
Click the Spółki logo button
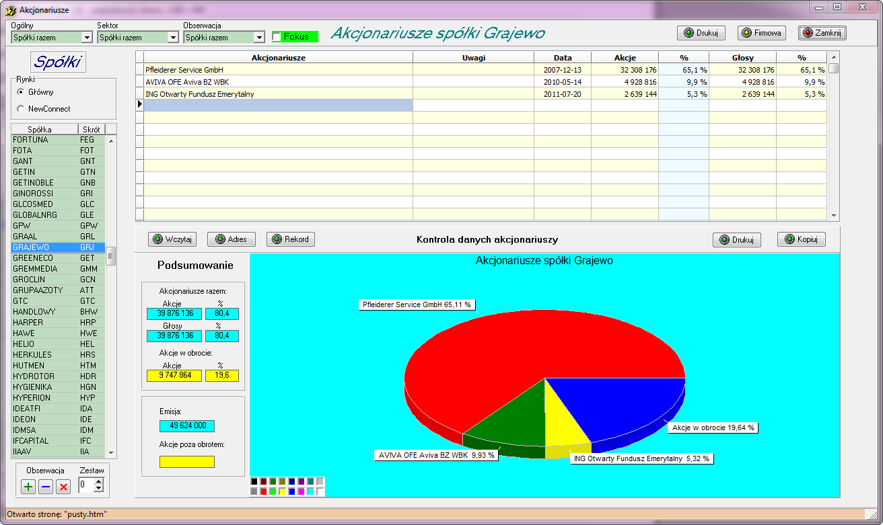tap(59, 63)
